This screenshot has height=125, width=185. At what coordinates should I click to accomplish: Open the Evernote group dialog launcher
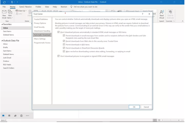(174, 21)
